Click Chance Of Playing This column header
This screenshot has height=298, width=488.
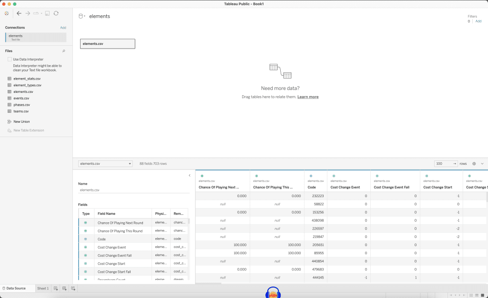click(273, 188)
